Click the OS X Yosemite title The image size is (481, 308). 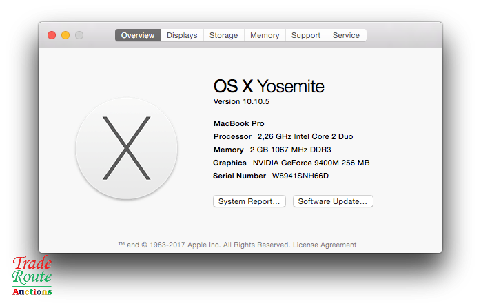(269, 86)
